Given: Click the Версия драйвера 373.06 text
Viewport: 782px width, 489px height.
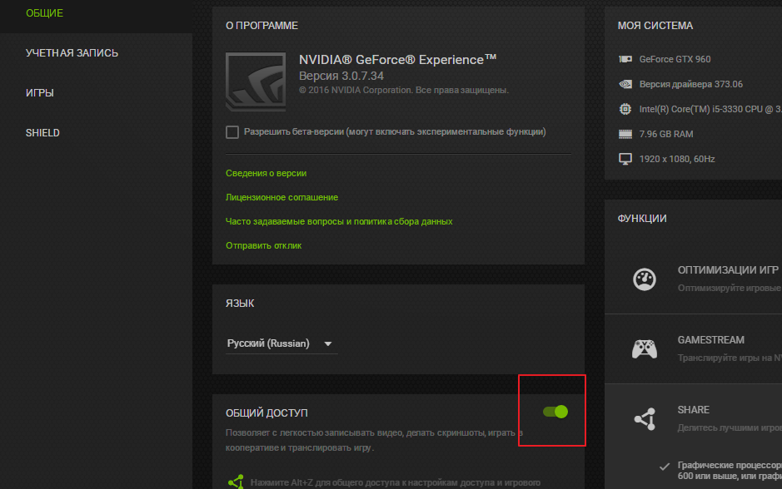Looking at the screenshot, I should 690,84.
